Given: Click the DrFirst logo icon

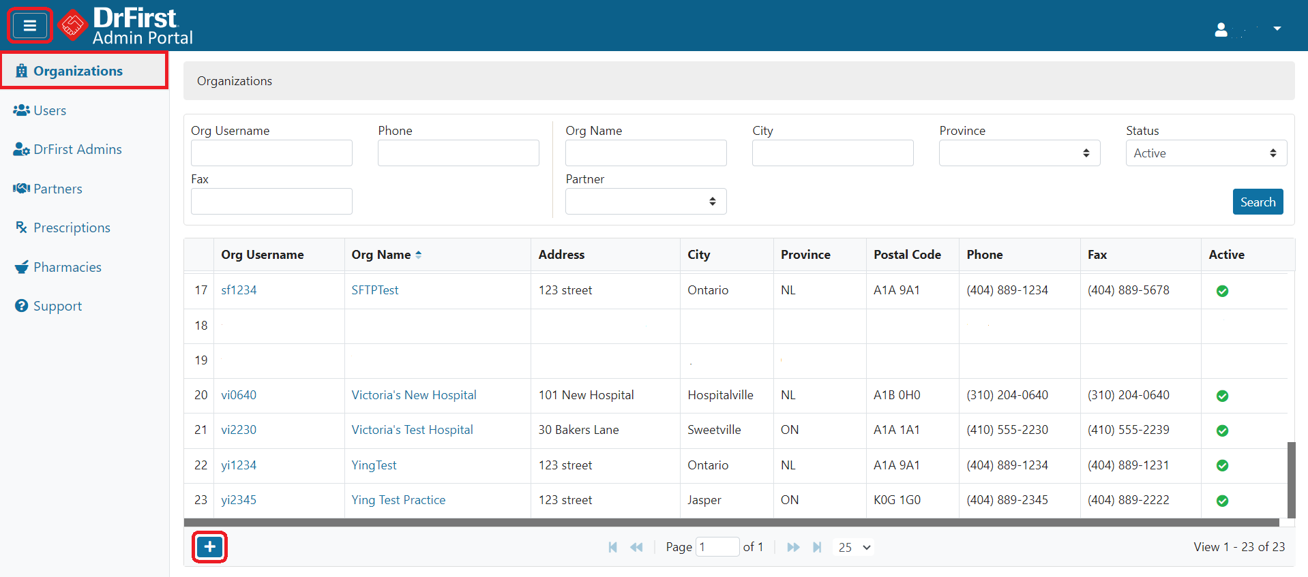Looking at the screenshot, I should point(72,26).
